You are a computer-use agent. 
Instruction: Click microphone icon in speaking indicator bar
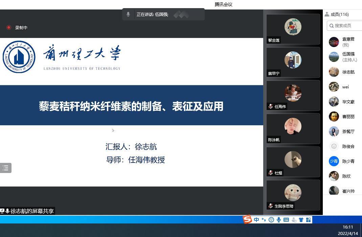tap(128, 14)
